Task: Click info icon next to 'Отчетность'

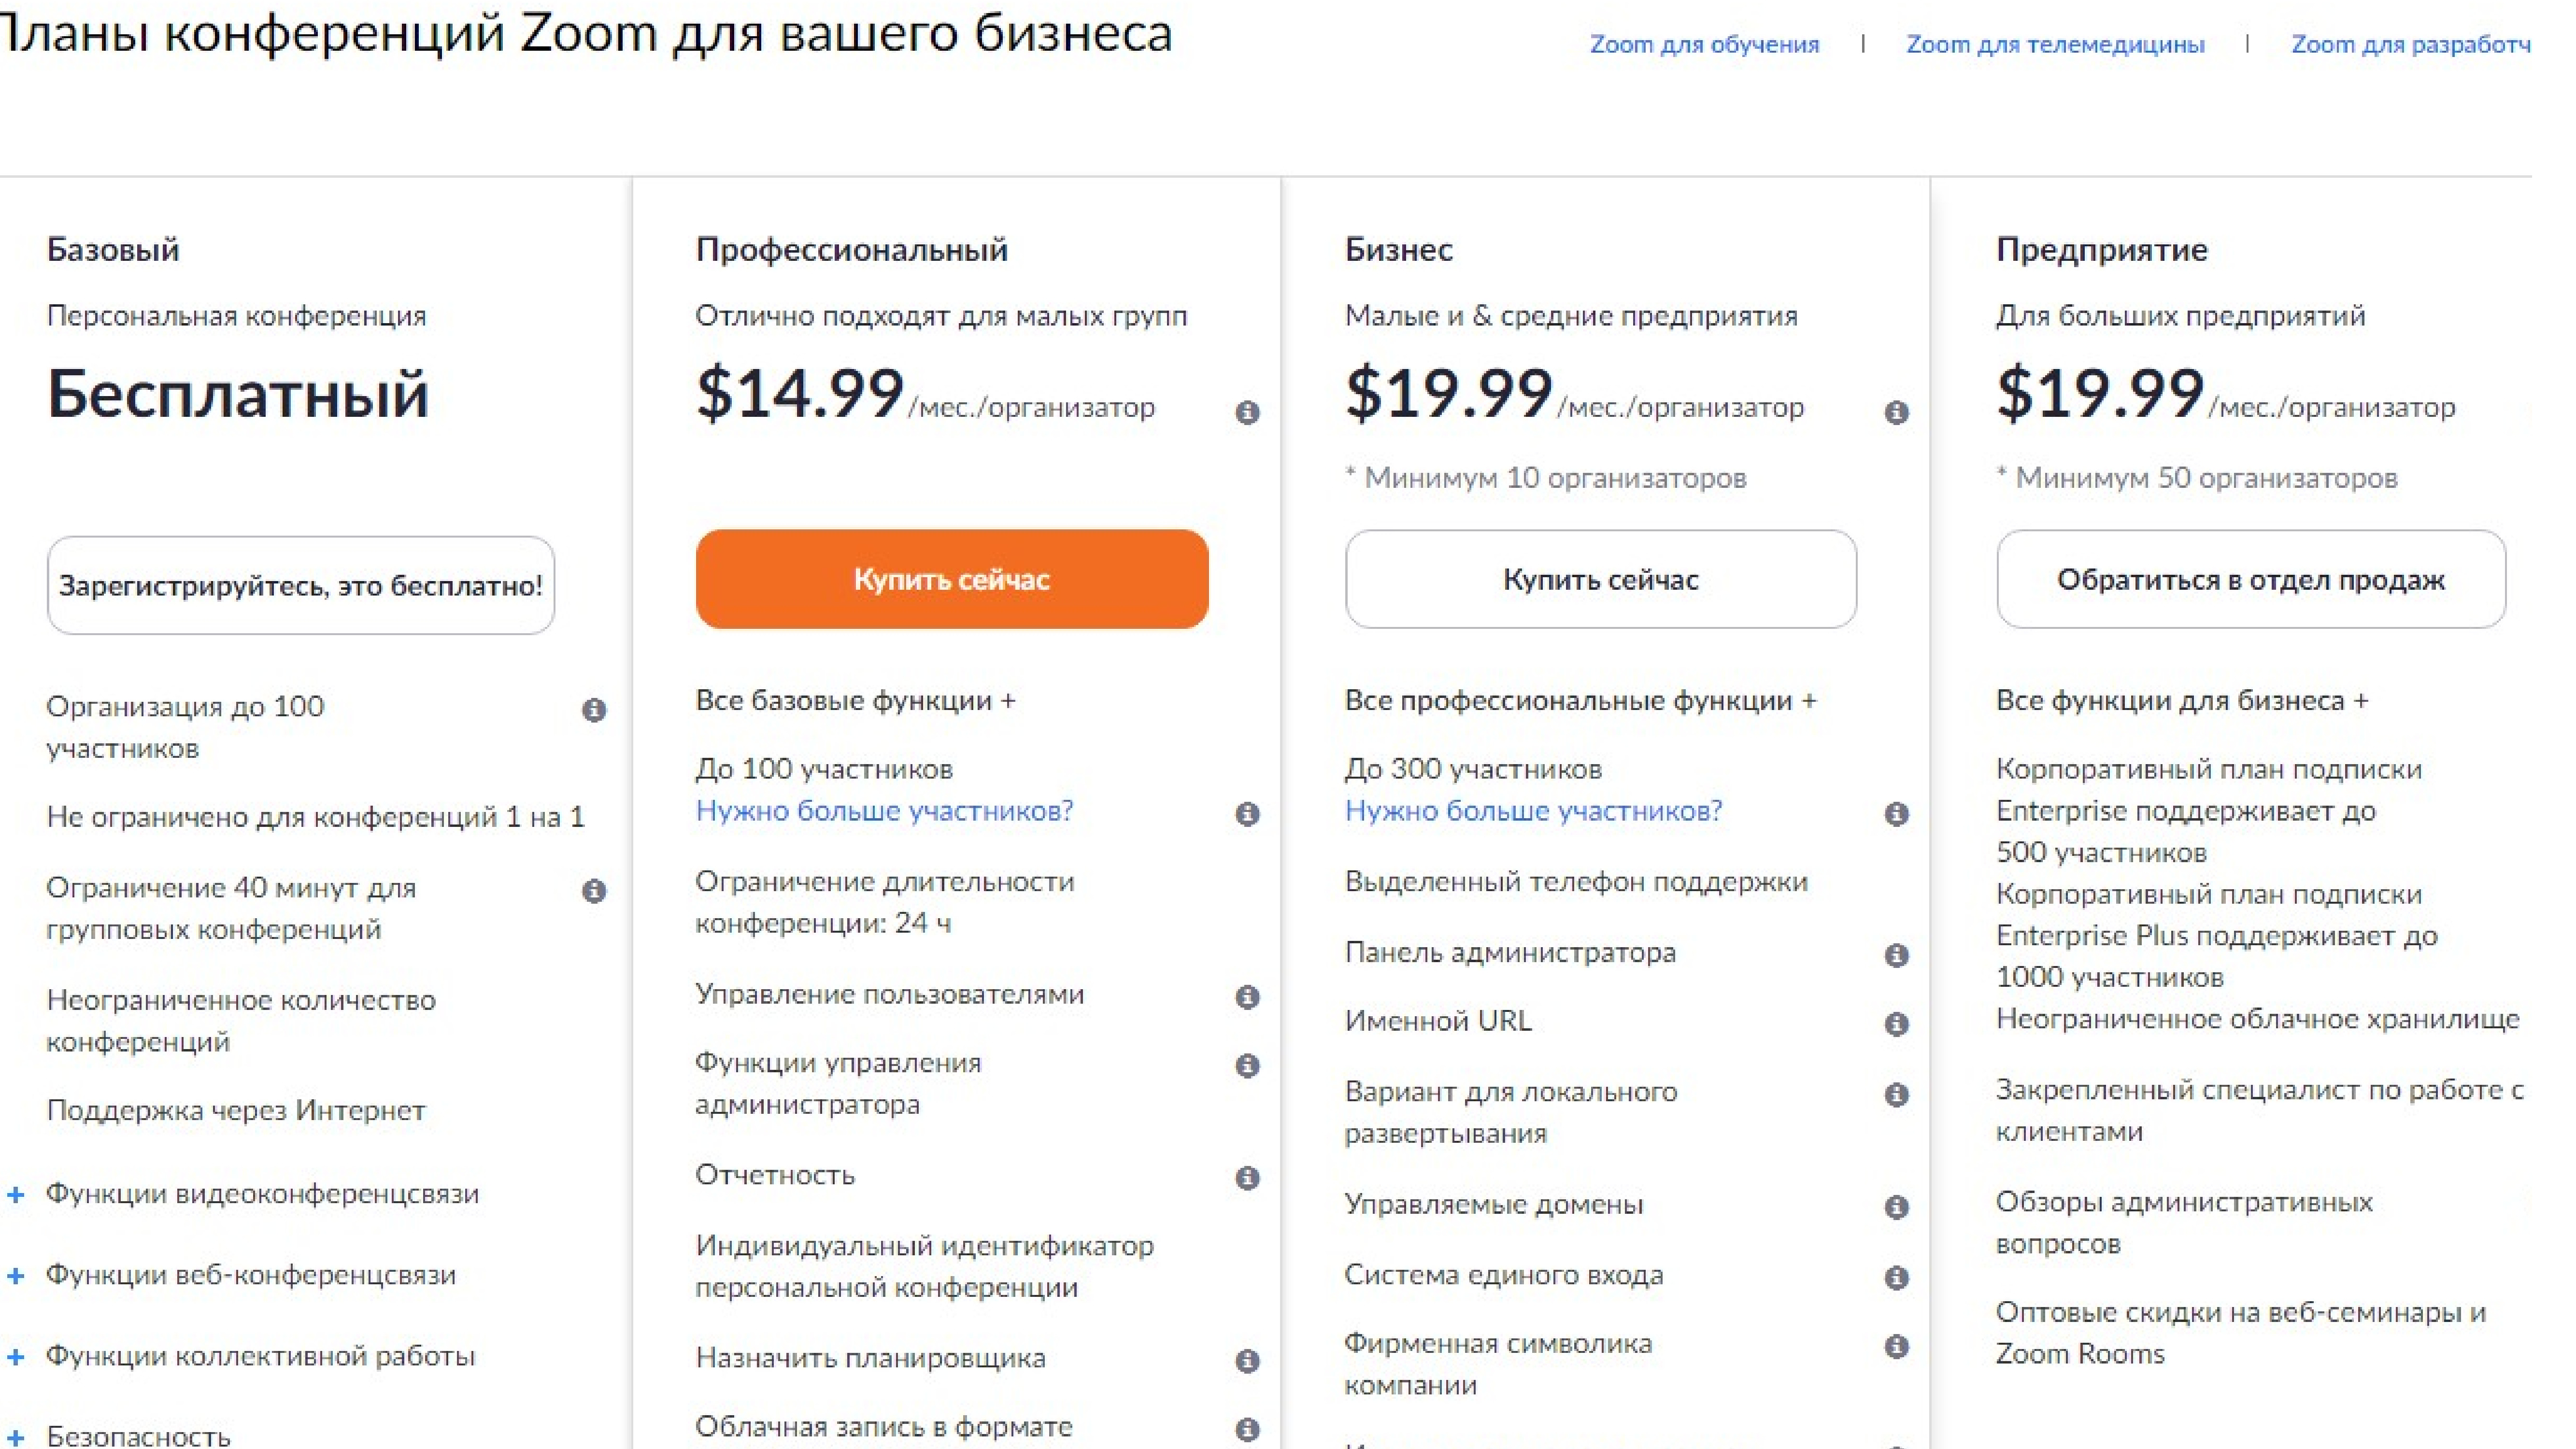Action: pyautogui.click(x=1247, y=1178)
